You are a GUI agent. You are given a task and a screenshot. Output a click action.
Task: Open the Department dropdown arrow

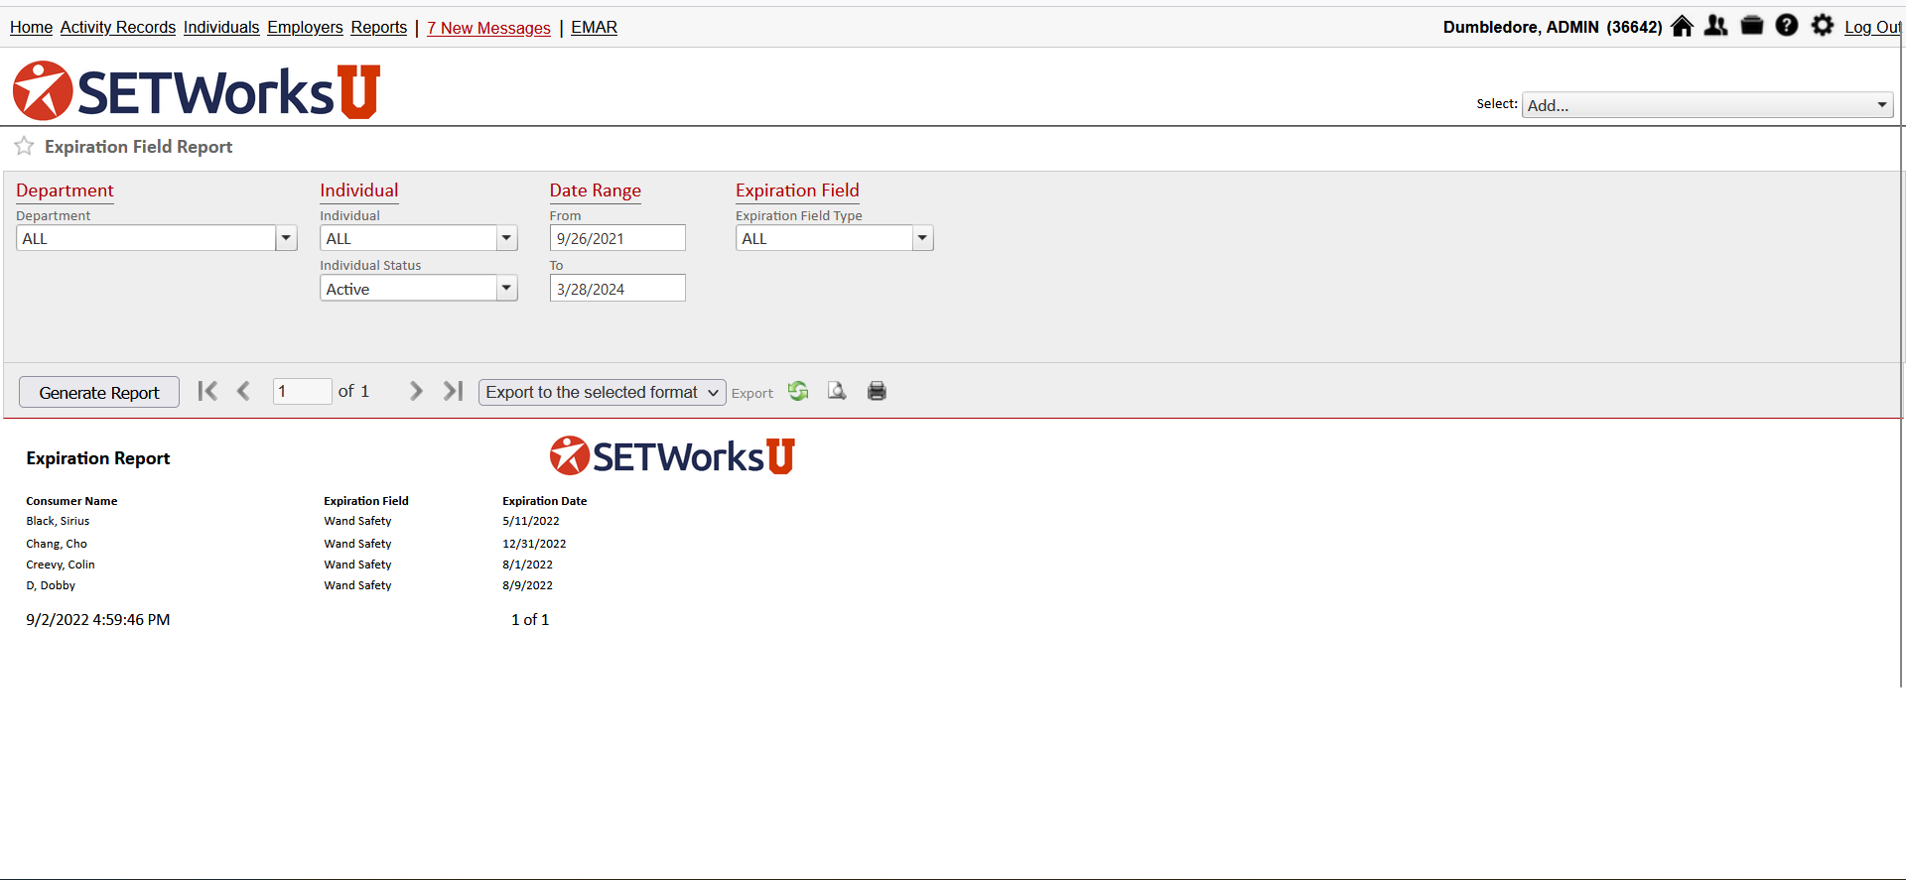point(287,238)
